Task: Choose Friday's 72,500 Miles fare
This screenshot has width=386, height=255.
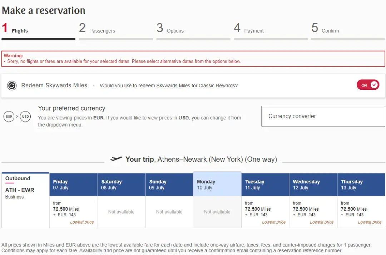Action: coord(73,212)
